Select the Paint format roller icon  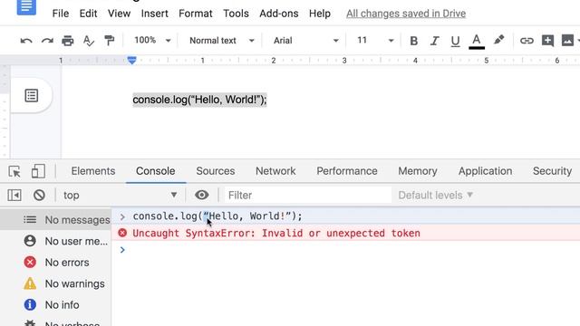coord(109,41)
